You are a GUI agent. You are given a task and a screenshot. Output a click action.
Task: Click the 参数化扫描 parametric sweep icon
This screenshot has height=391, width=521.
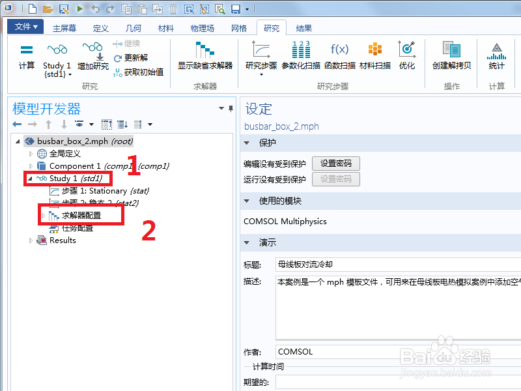pos(301,55)
